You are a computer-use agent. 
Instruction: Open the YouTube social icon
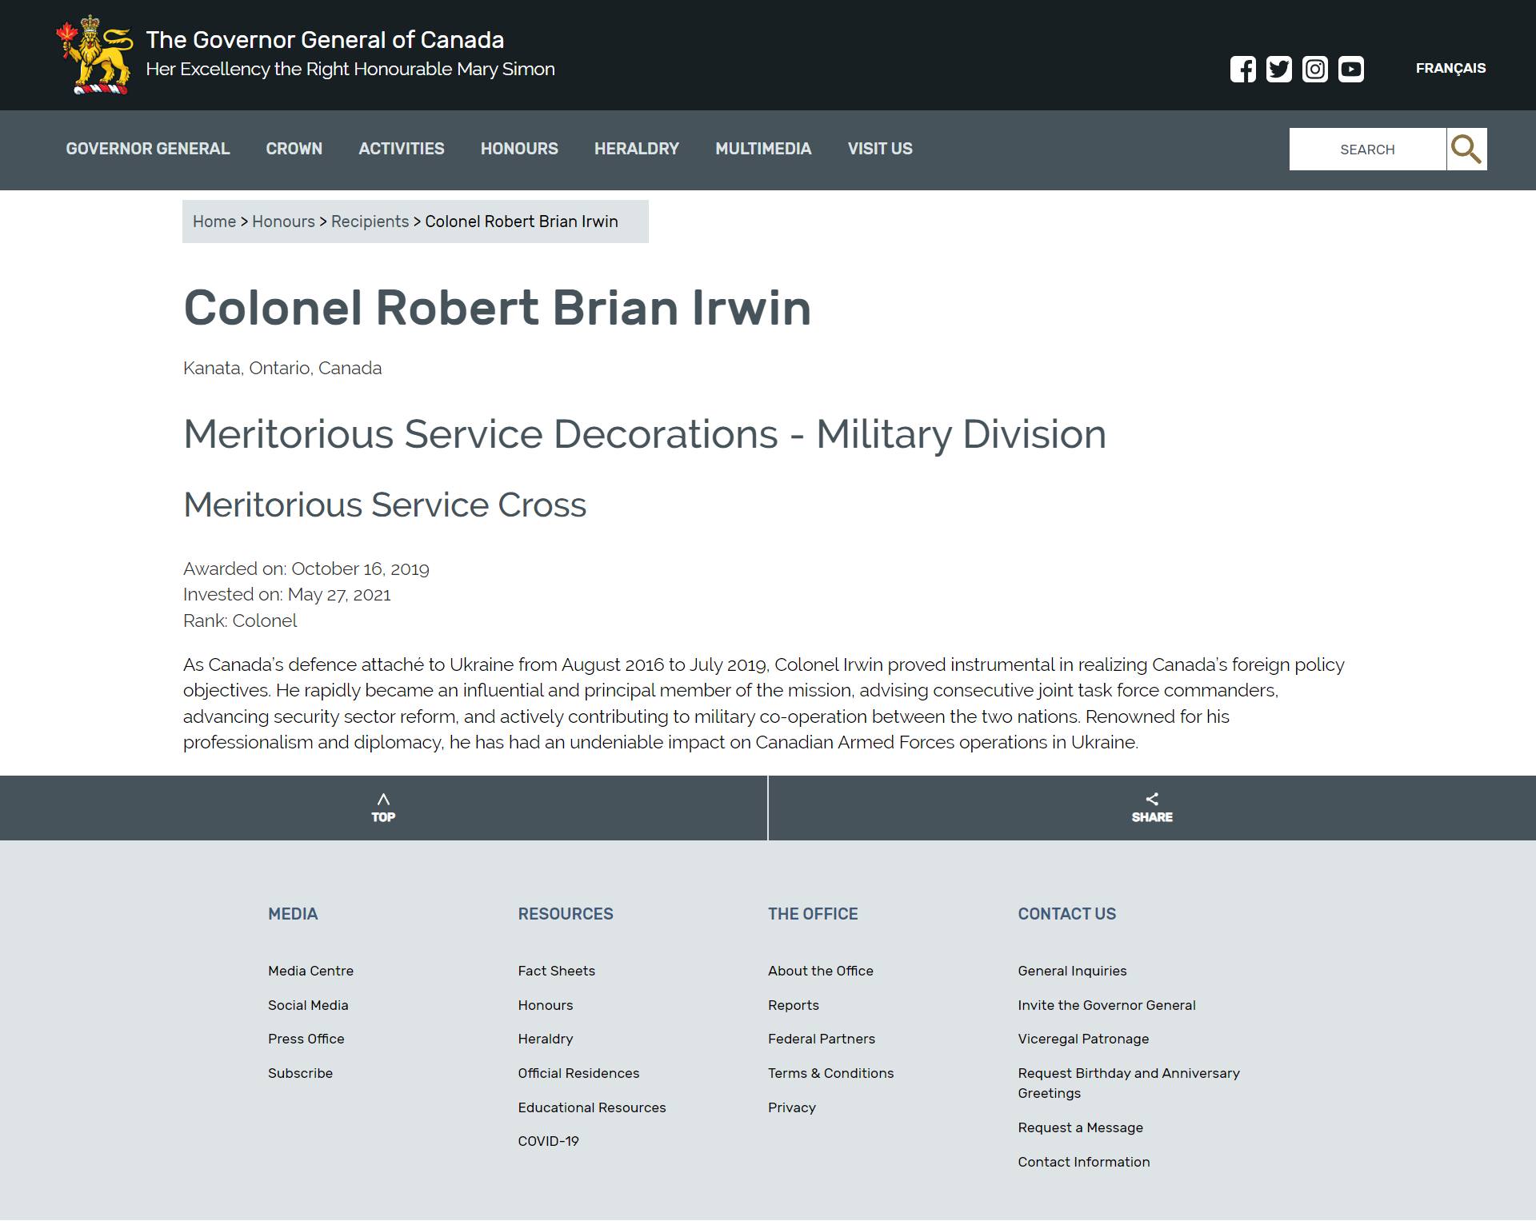point(1350,70)
